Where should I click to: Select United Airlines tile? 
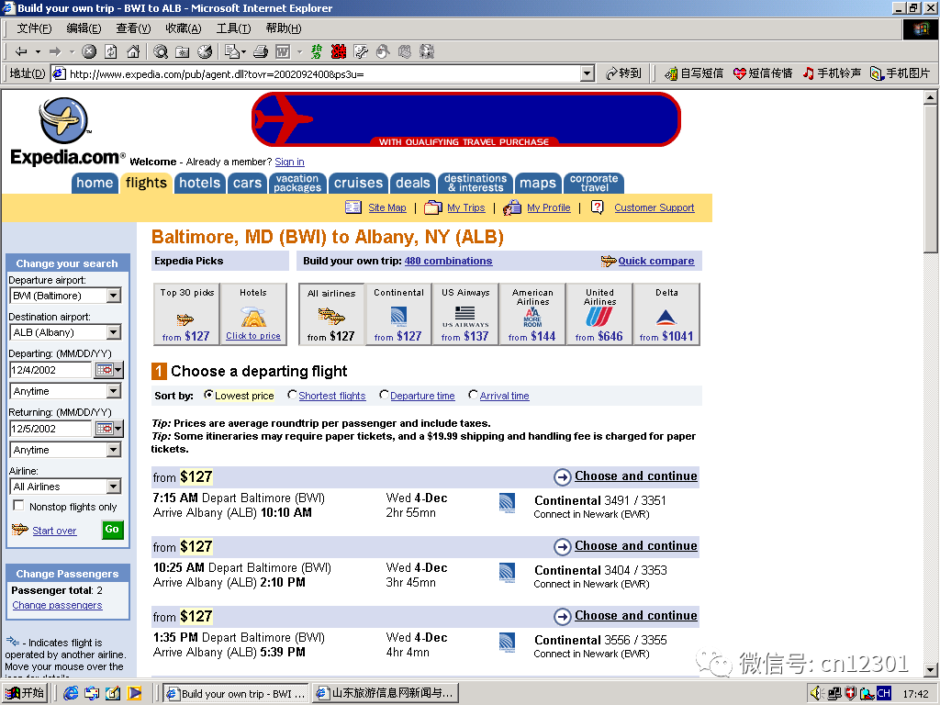click(599, 314)
